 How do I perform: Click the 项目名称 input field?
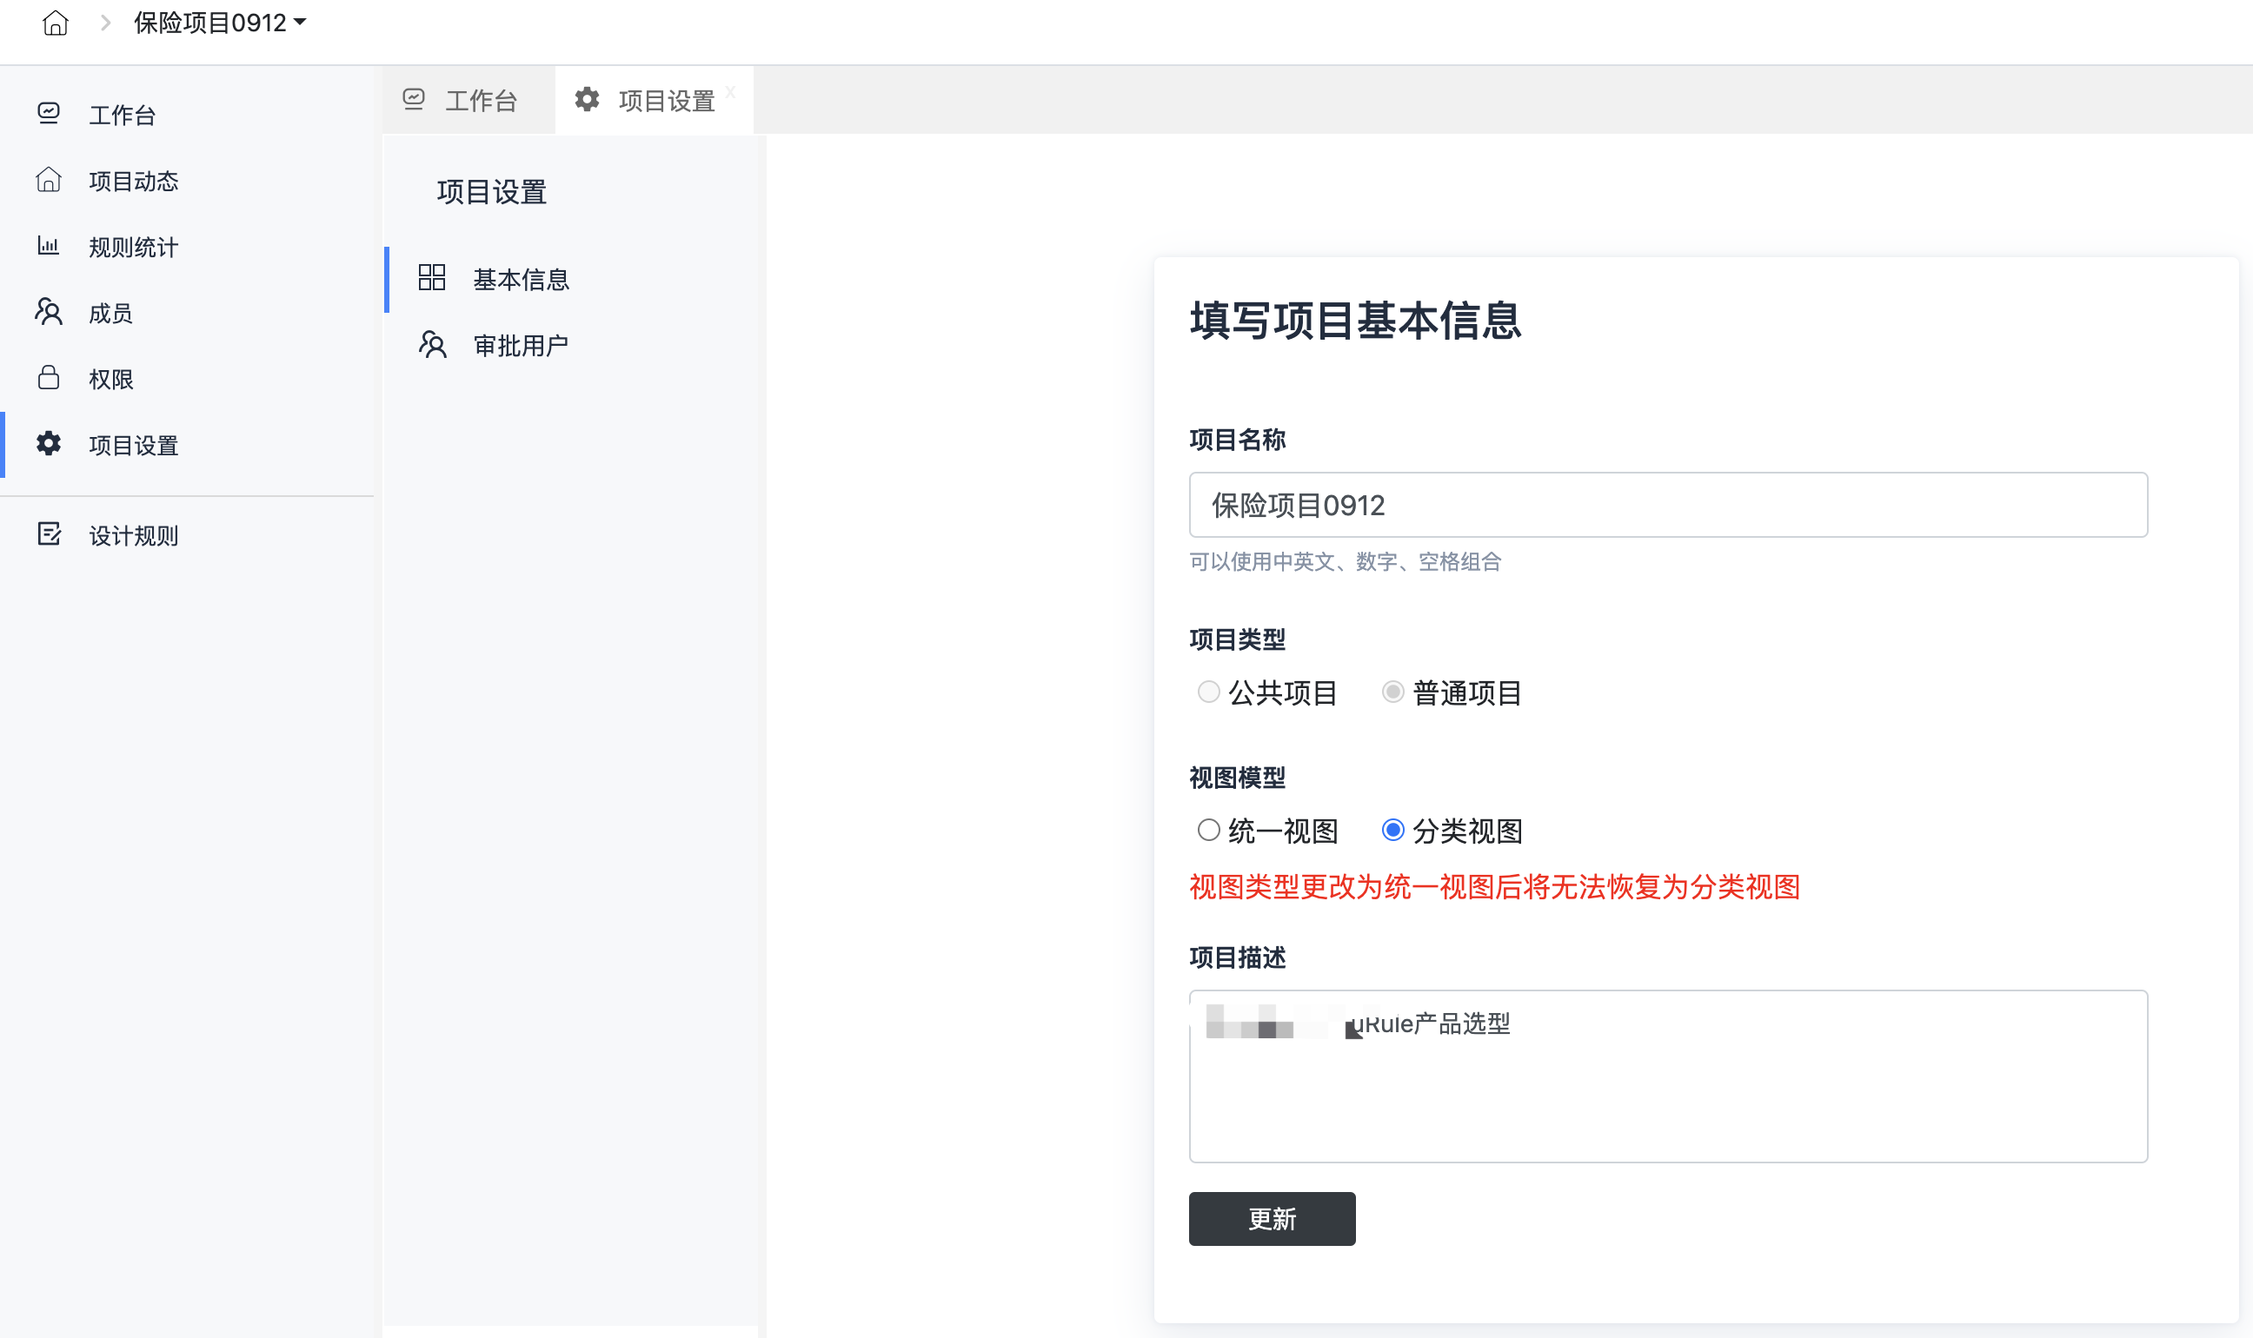coord(1667,505)
